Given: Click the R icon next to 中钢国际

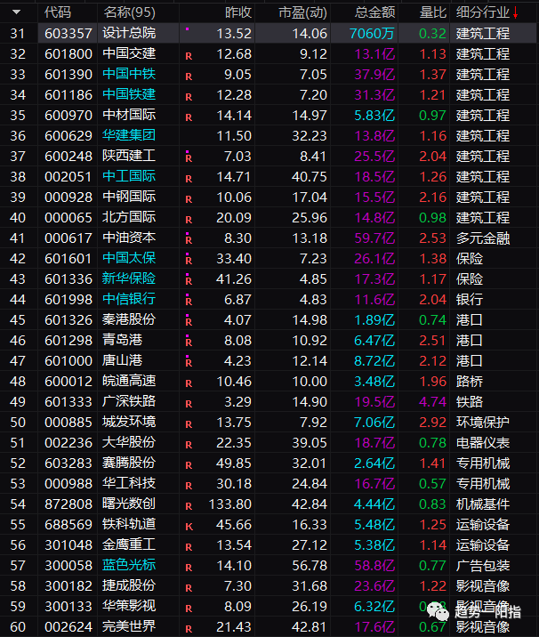Looking at the screenshot, I should 189,199.
